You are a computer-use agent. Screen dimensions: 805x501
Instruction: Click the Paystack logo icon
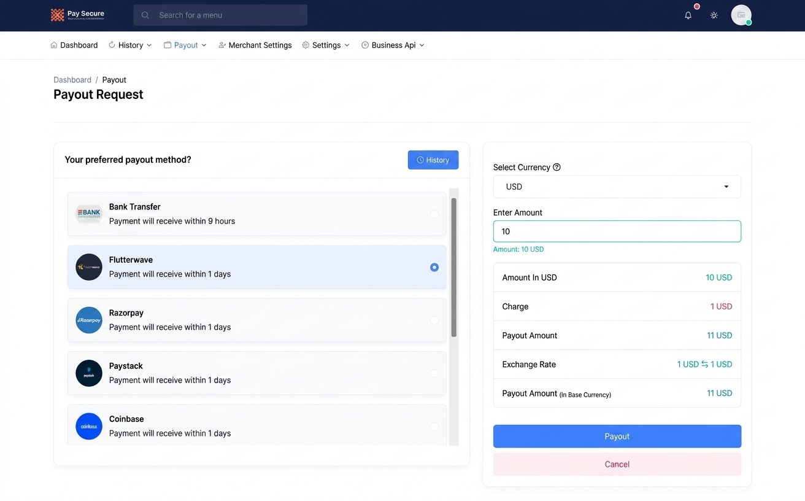(89, 373)
